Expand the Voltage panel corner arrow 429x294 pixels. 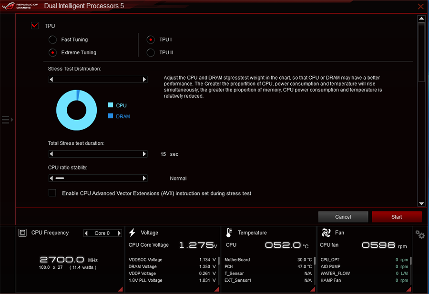217,289
